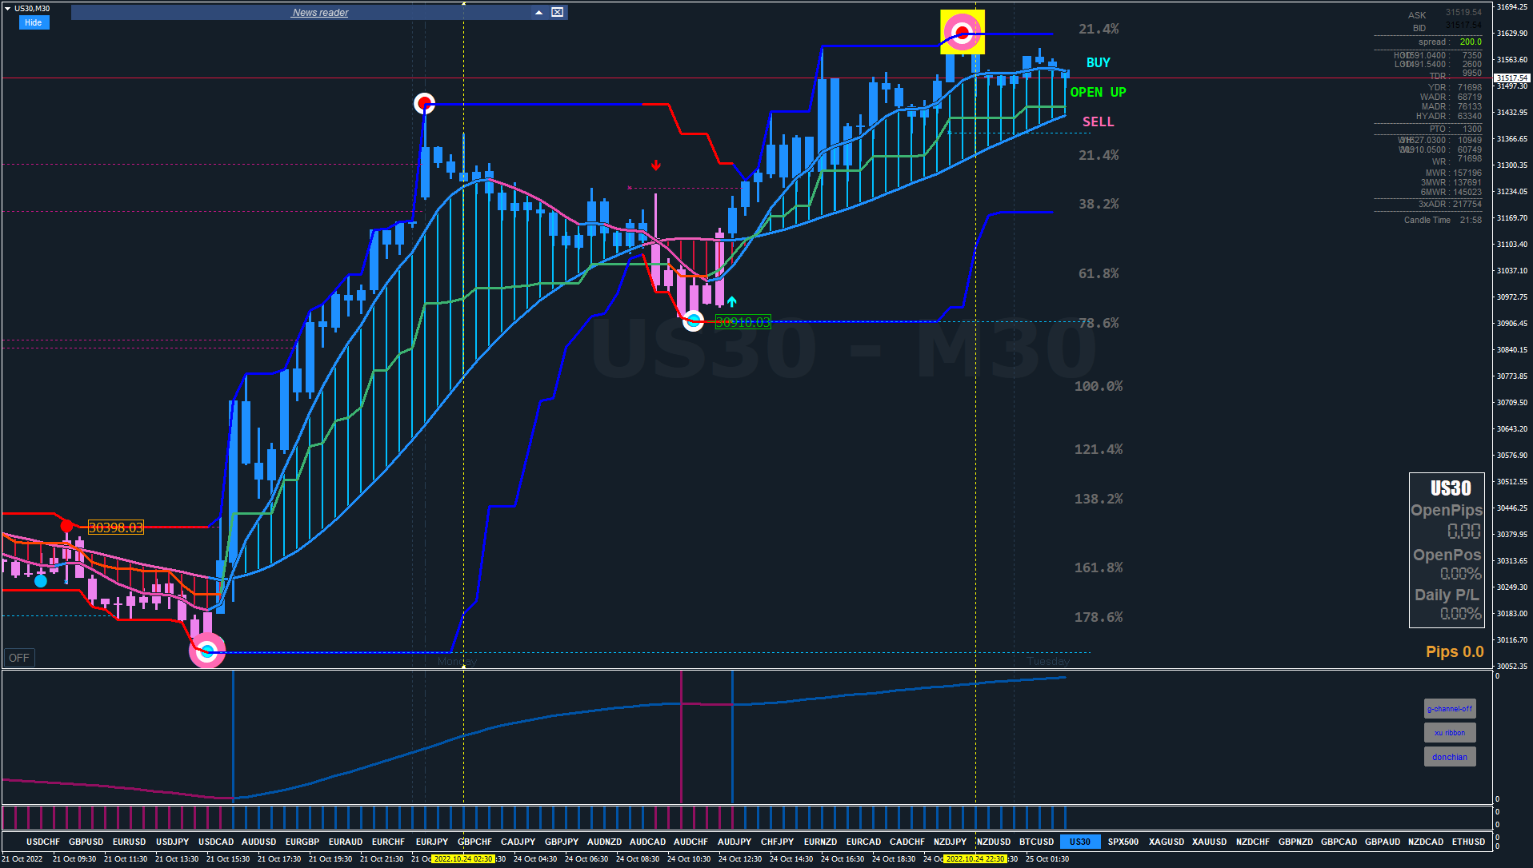The width and height of the screenshot is (1533, 868).
Task: Switch chart to AUDUSD
Action: [259, 842]
